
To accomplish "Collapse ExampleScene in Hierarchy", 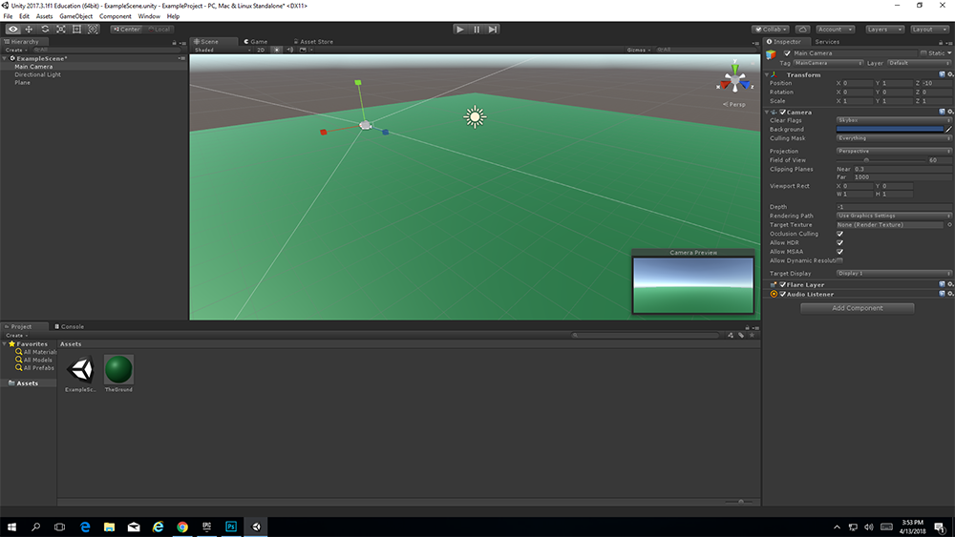I will [x=5, y=58].
